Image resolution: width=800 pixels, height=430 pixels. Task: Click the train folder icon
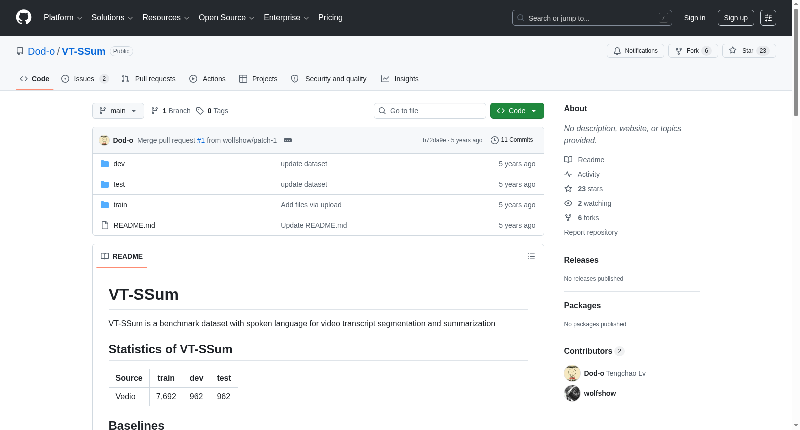click(x=105, y=205)
